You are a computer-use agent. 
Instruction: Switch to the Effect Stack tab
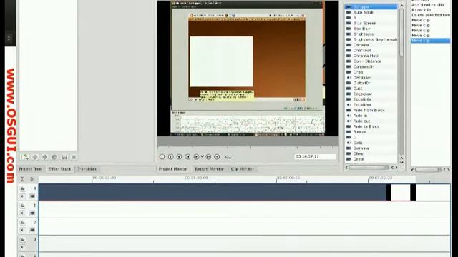coord(59,169)
